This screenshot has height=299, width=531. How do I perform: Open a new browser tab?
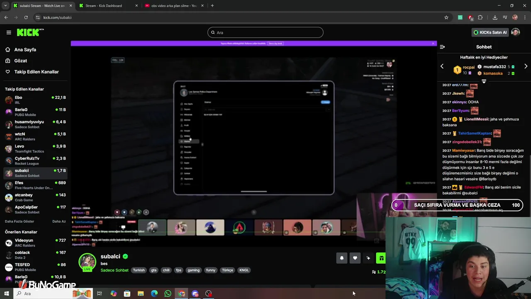(x=212, y=6)
